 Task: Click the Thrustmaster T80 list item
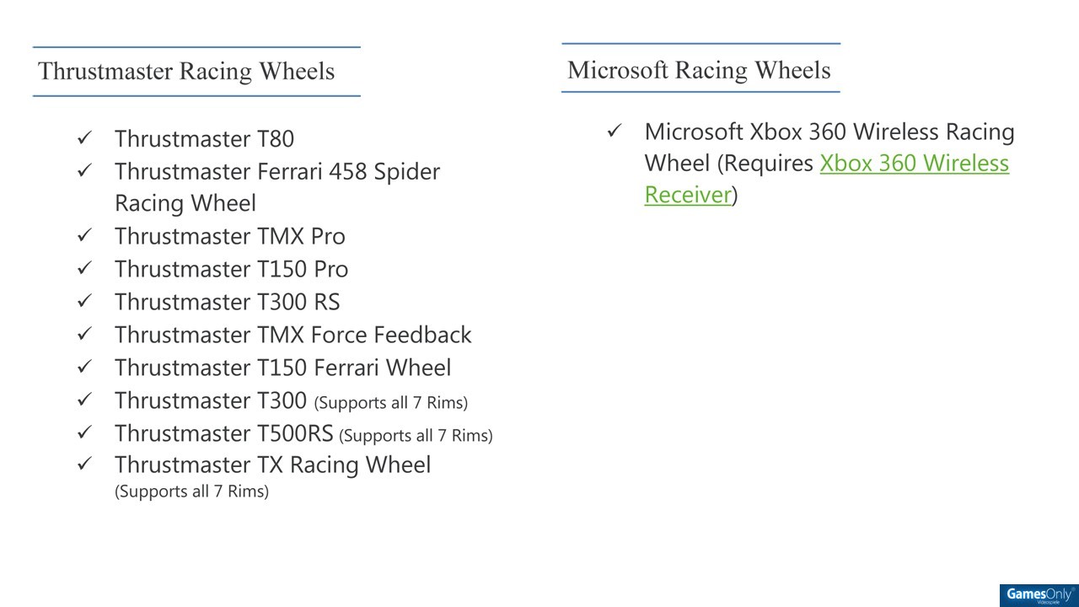coord(204,138)
